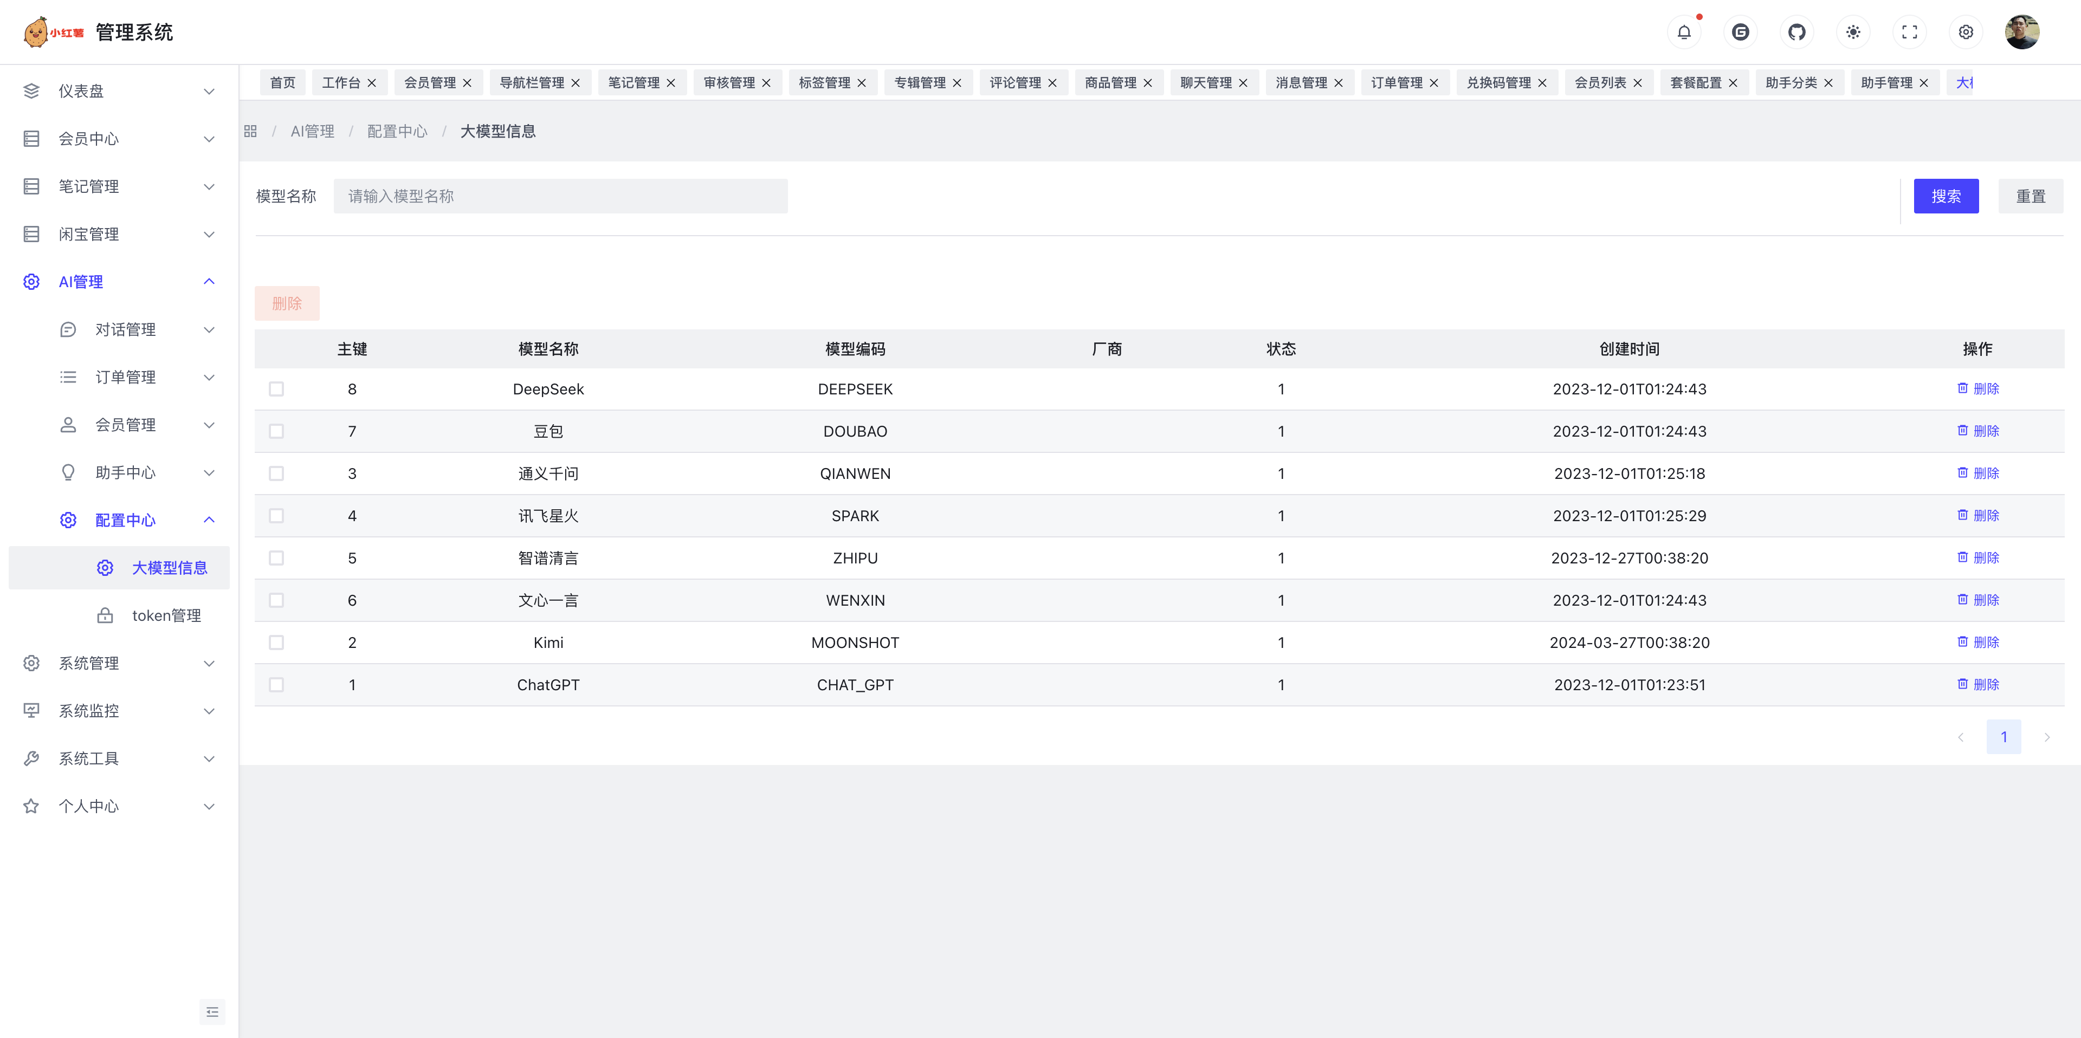This screenshot has height=1038, width=2081.
Task: Open the notifications bell icon
Action: coord(1684,33)
